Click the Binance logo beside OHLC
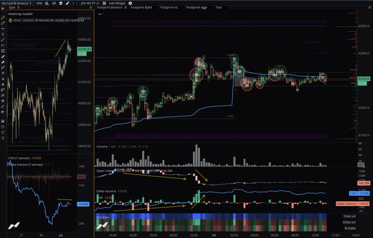 (10, 20)
